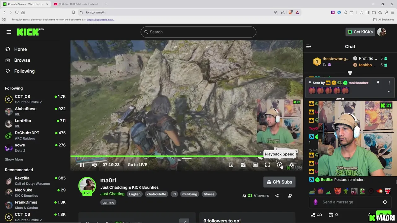Open the browser extensions puzzle icon
Screen dimensions: 397x223
[345, 12]
